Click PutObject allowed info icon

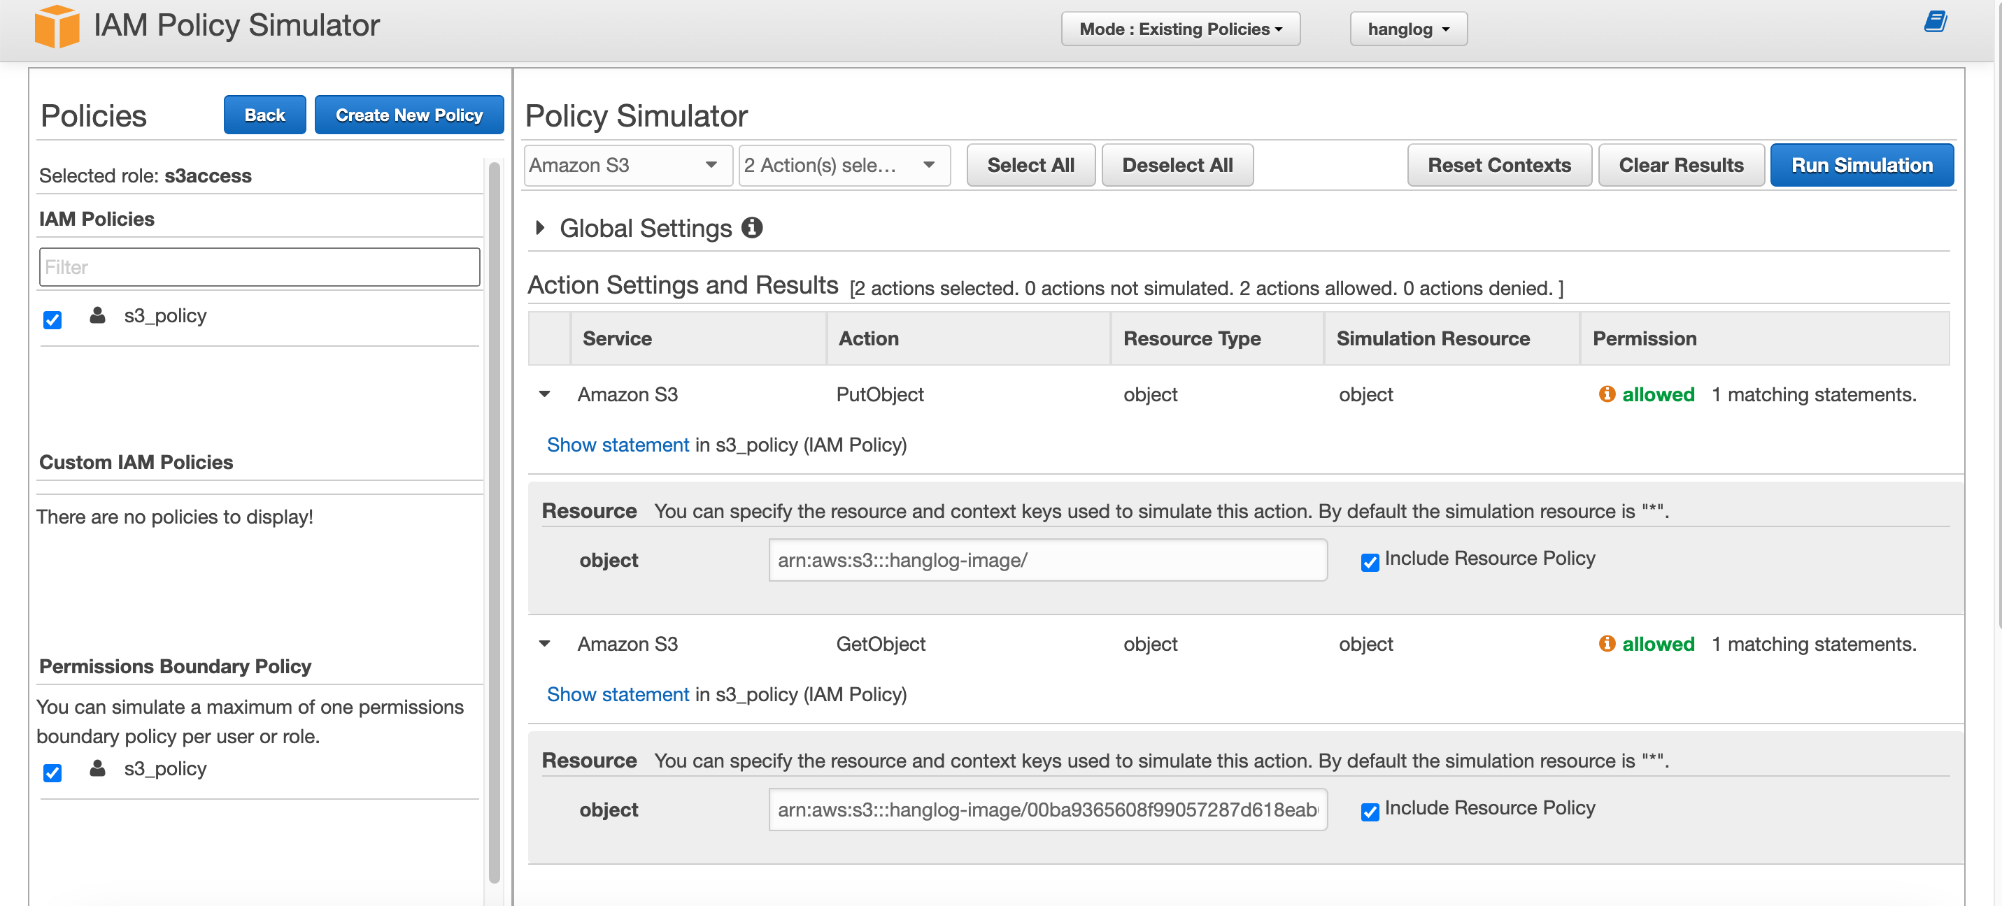click(1606, 394)
